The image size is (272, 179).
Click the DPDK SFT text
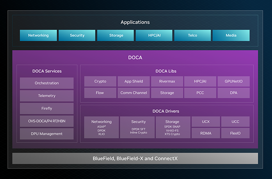138,129
